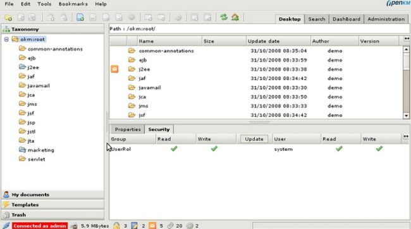Image resolution: width=411 pixels, height=229 pixels.
Task: Click the Taxonomy tree icon in panel header
Action: [6, 29]
